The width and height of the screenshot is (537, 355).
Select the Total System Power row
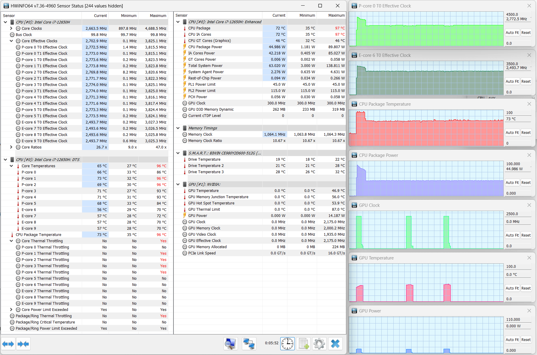260,66
